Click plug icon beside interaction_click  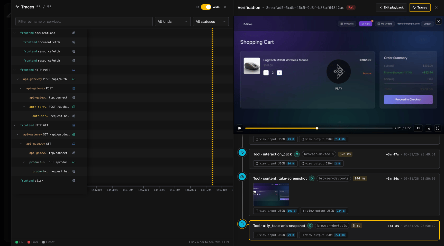click(297, 154)
